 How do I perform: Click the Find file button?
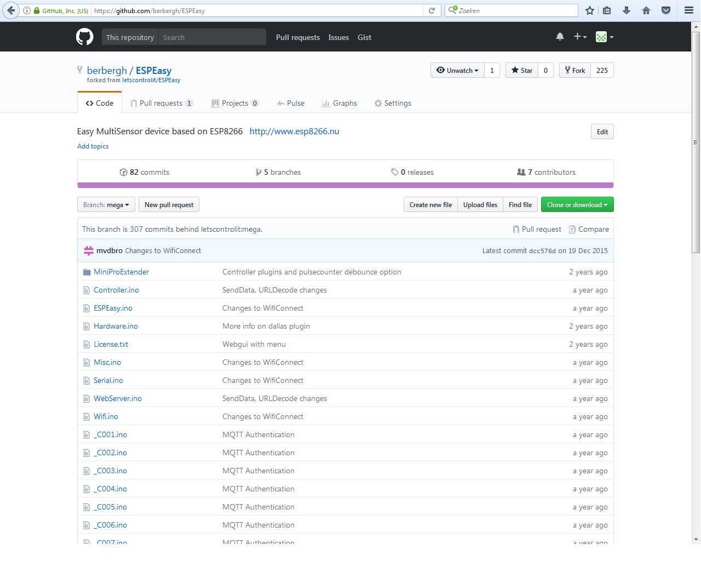[x=520, y=205]
